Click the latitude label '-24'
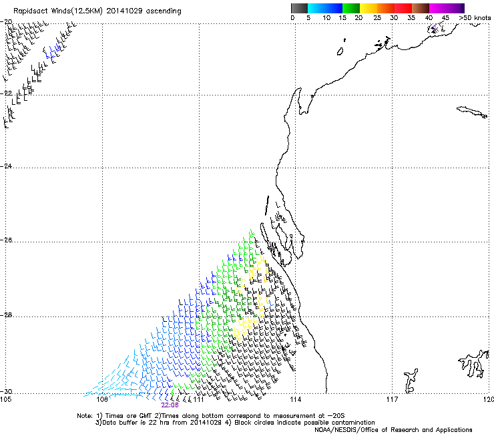This screenshot has height=434, width=494. click(7, 166)
